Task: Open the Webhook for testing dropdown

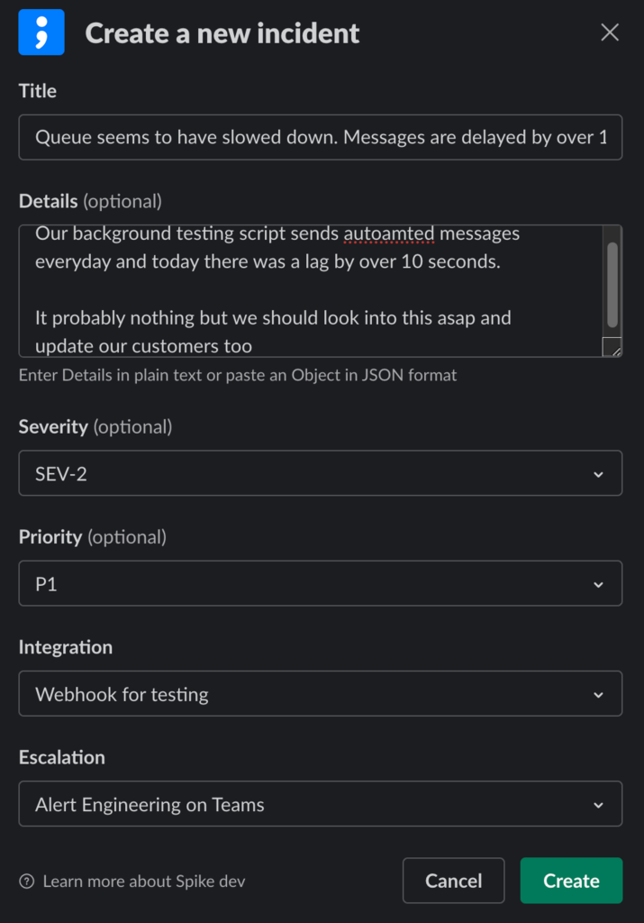Action: click(x=320, y=694)
